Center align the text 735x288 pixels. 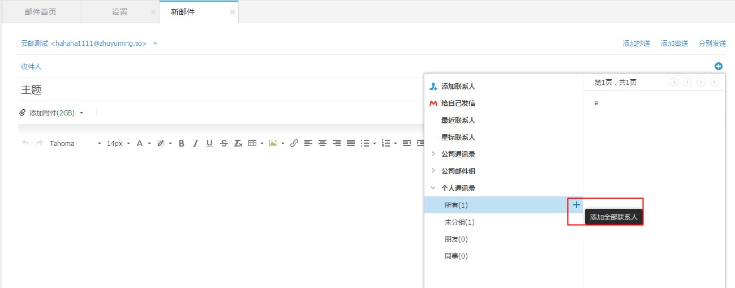click(323, 143)
